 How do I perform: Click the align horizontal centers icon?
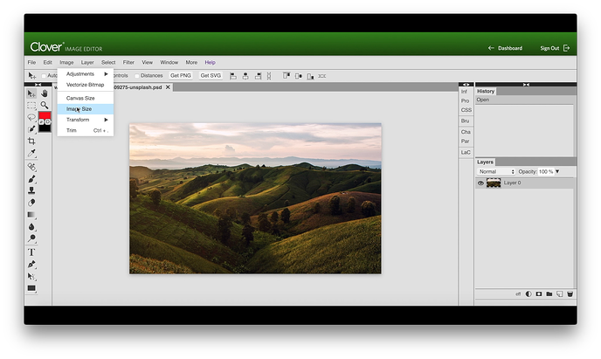coord(245,76)
